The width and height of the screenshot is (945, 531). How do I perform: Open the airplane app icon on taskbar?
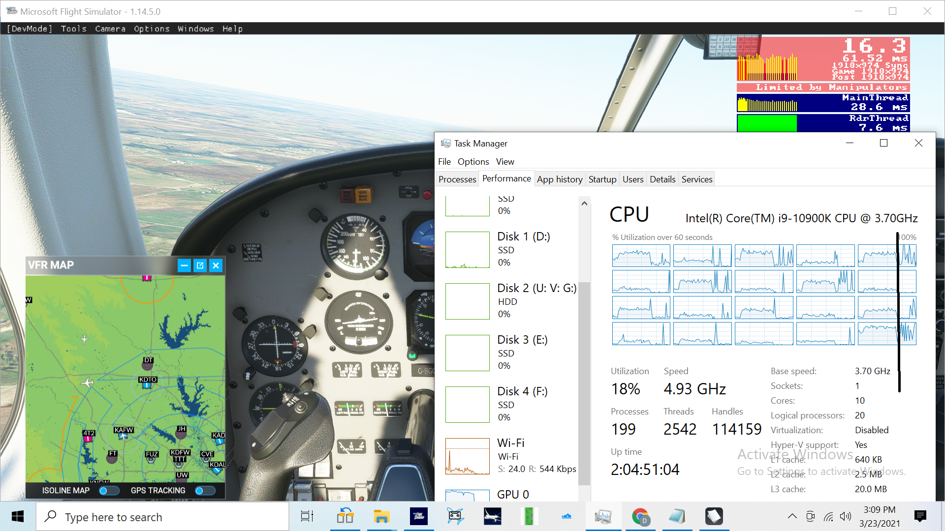click(492, 516)
